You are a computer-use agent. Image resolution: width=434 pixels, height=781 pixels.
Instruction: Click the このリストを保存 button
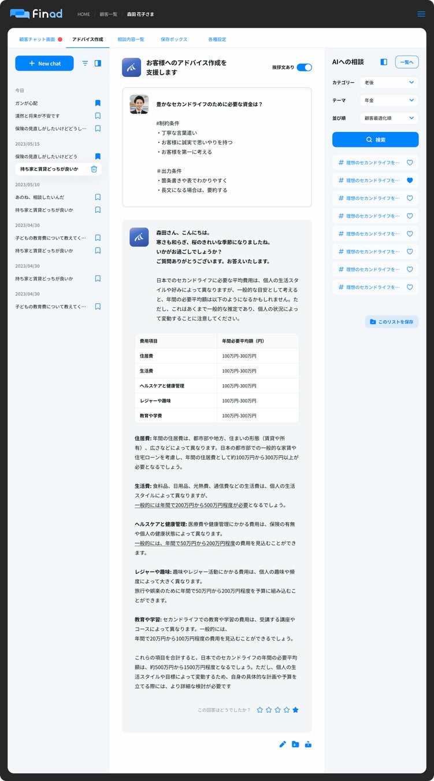392,322
